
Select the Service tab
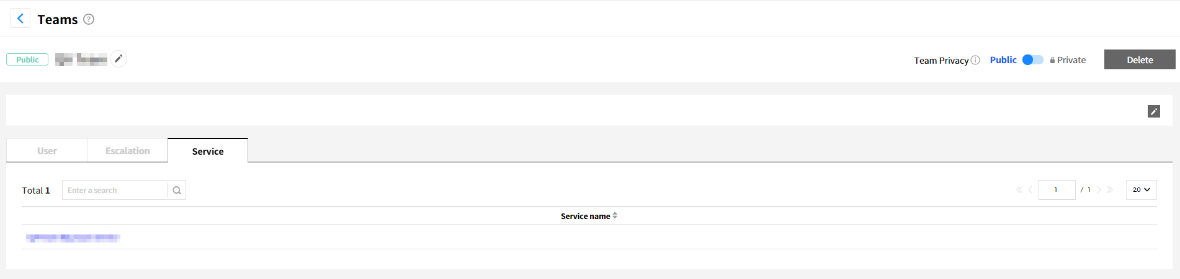[208, 151]
